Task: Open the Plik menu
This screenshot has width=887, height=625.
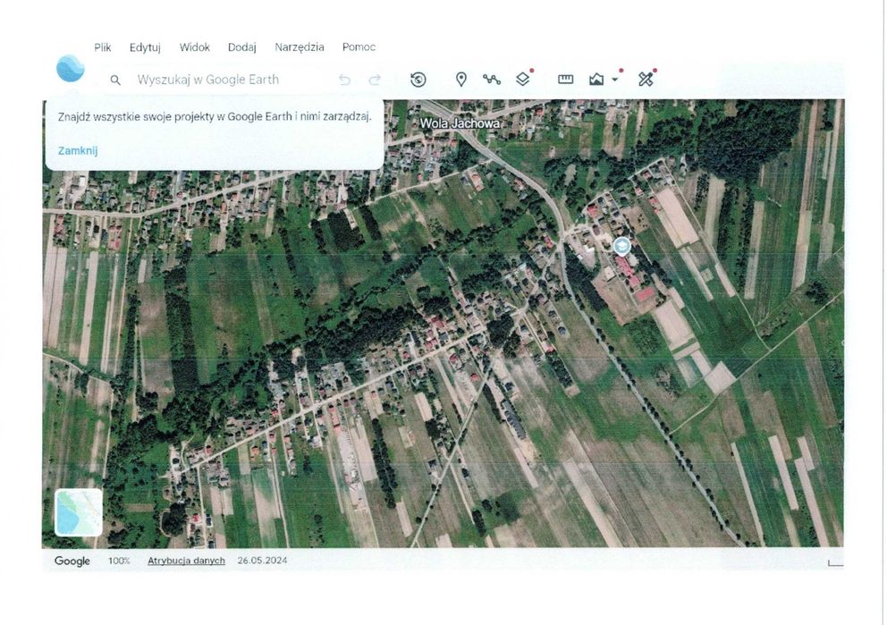Action: [x=103, y=47]
